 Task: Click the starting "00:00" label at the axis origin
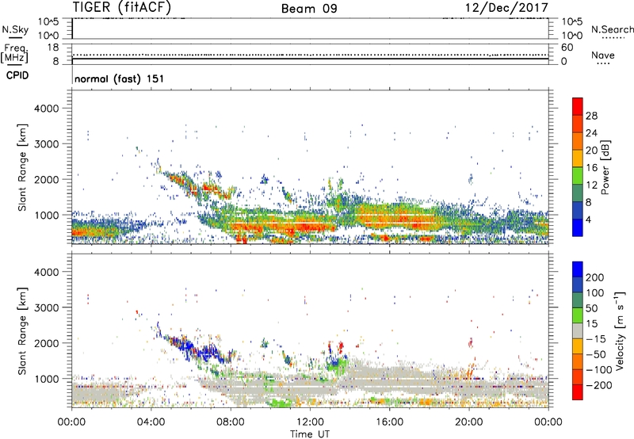71,422
